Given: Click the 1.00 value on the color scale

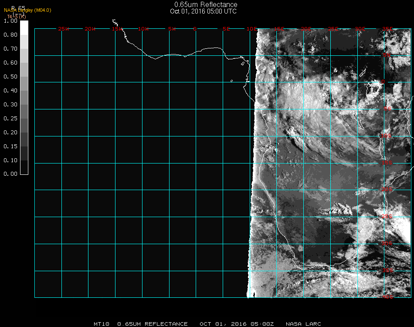Looking at the screenshot, I should coord(10,21).
